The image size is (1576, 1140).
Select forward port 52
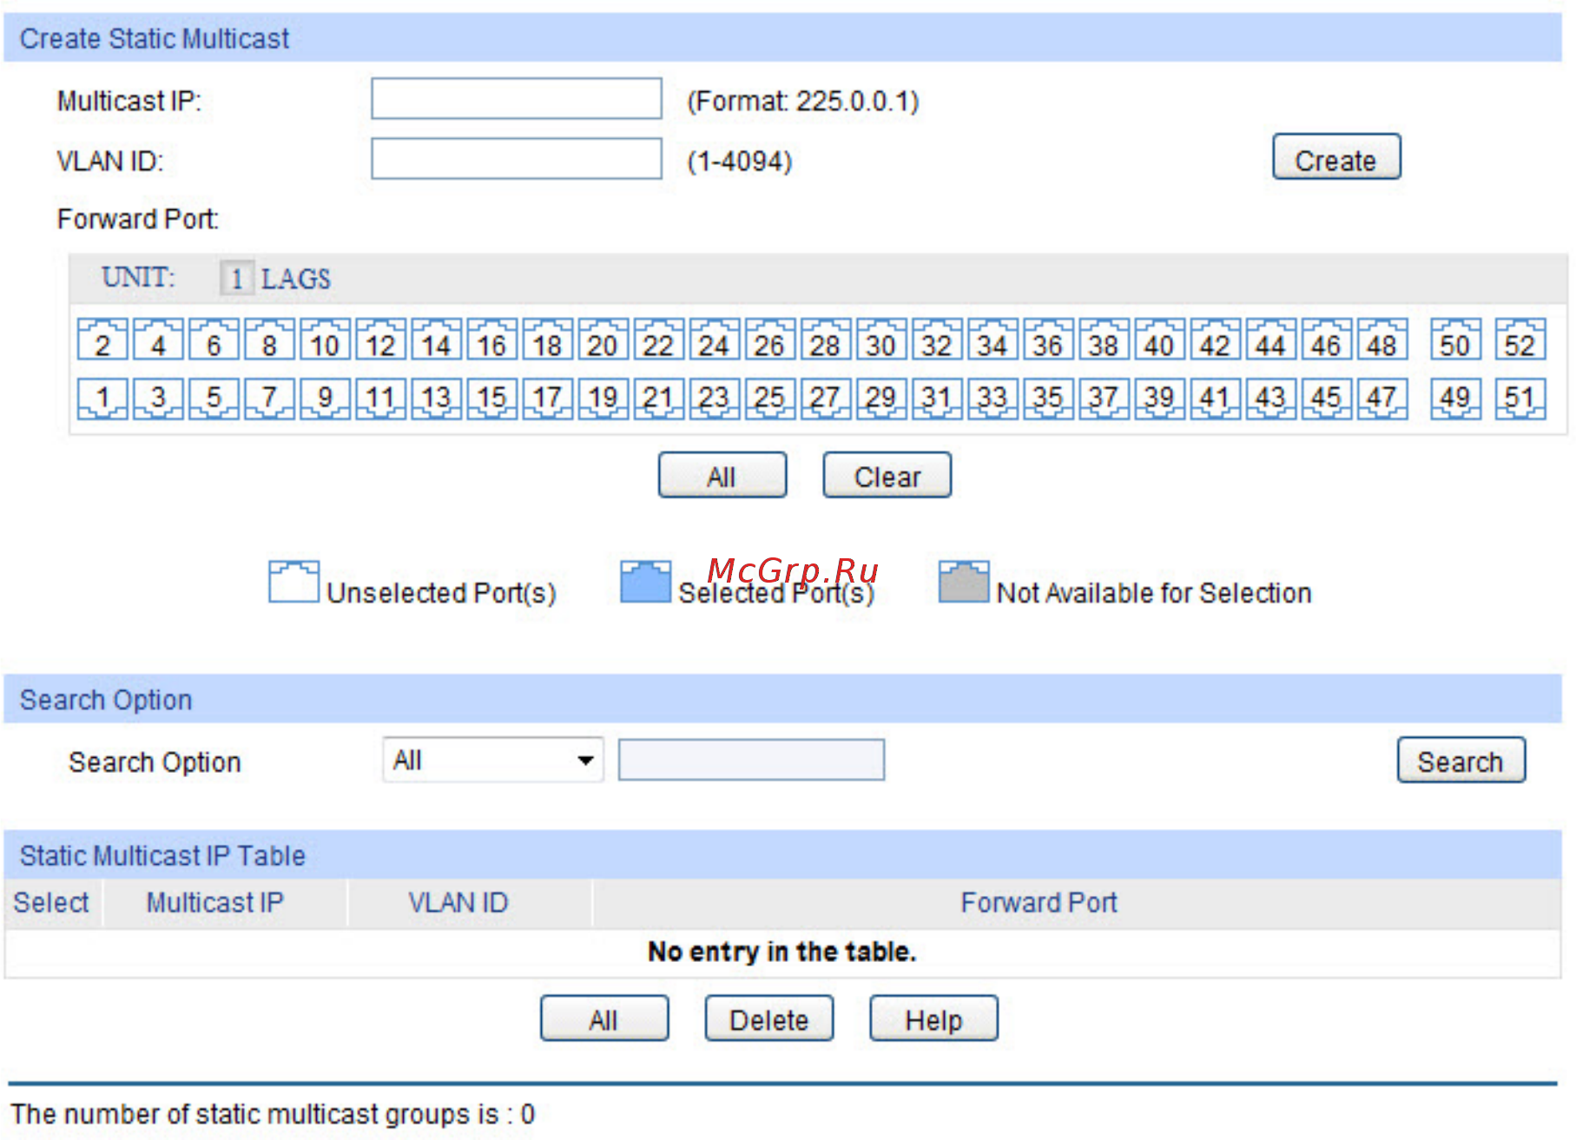[x=1520, y=339]
